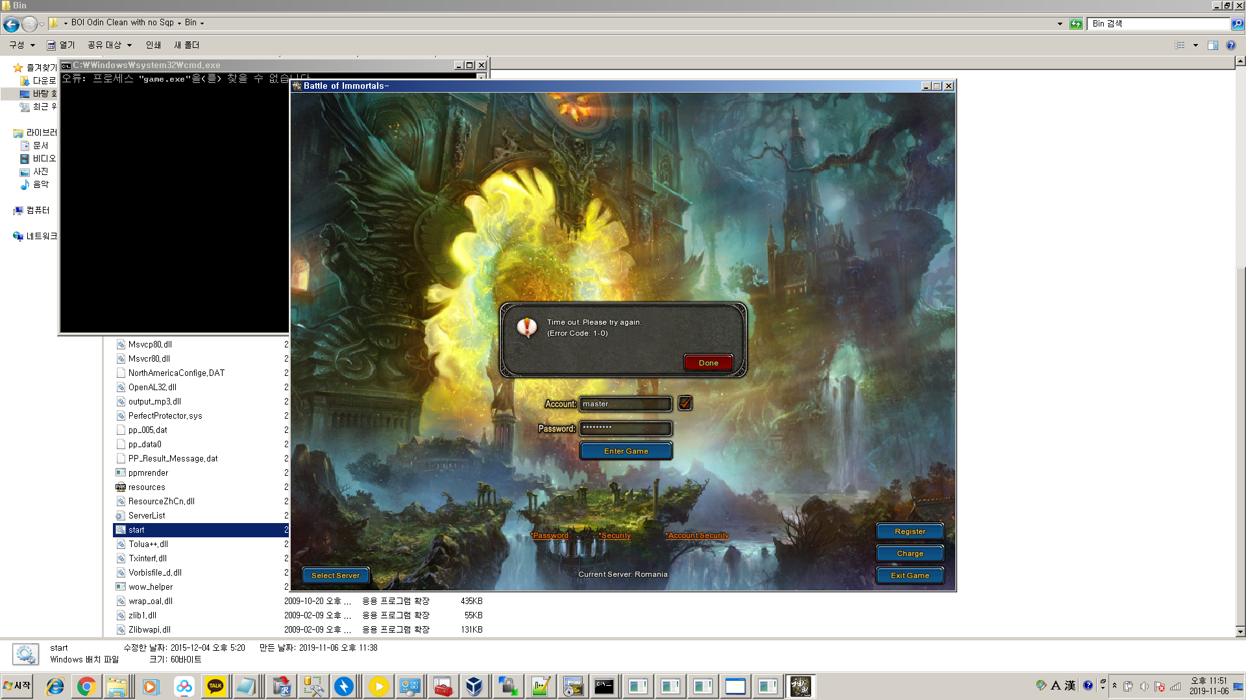Image resolution: width=1246 pixels, height=700 pixels.
Task: Open the view options dropdown arrow
Action: tap(1195, 45)
